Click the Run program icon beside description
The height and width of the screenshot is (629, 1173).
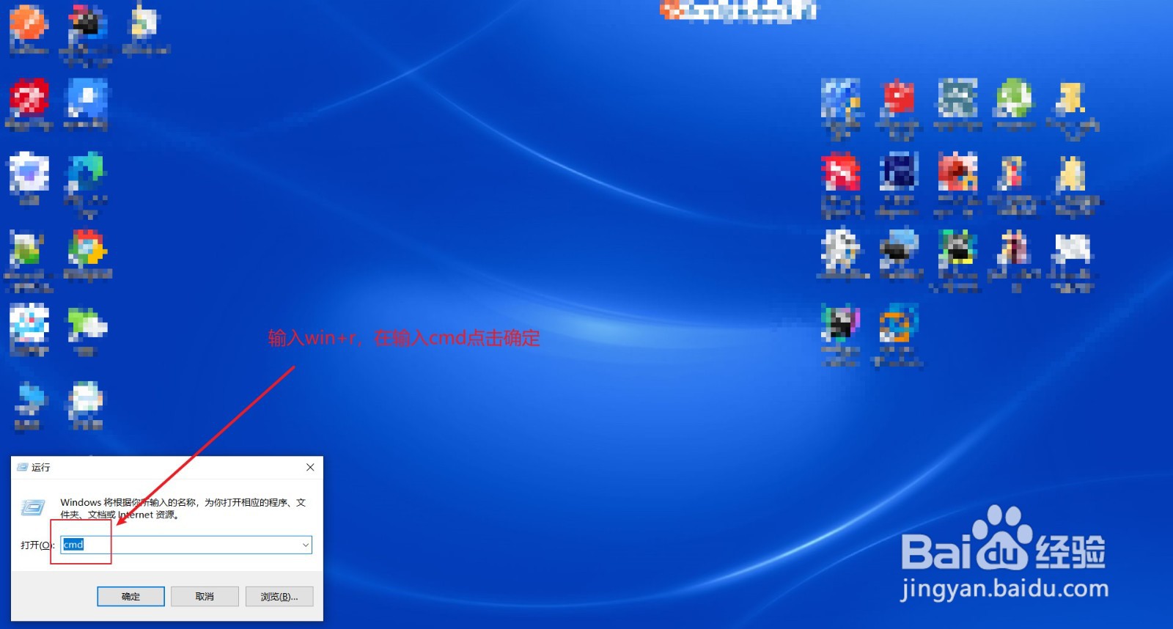pos(33,507)
